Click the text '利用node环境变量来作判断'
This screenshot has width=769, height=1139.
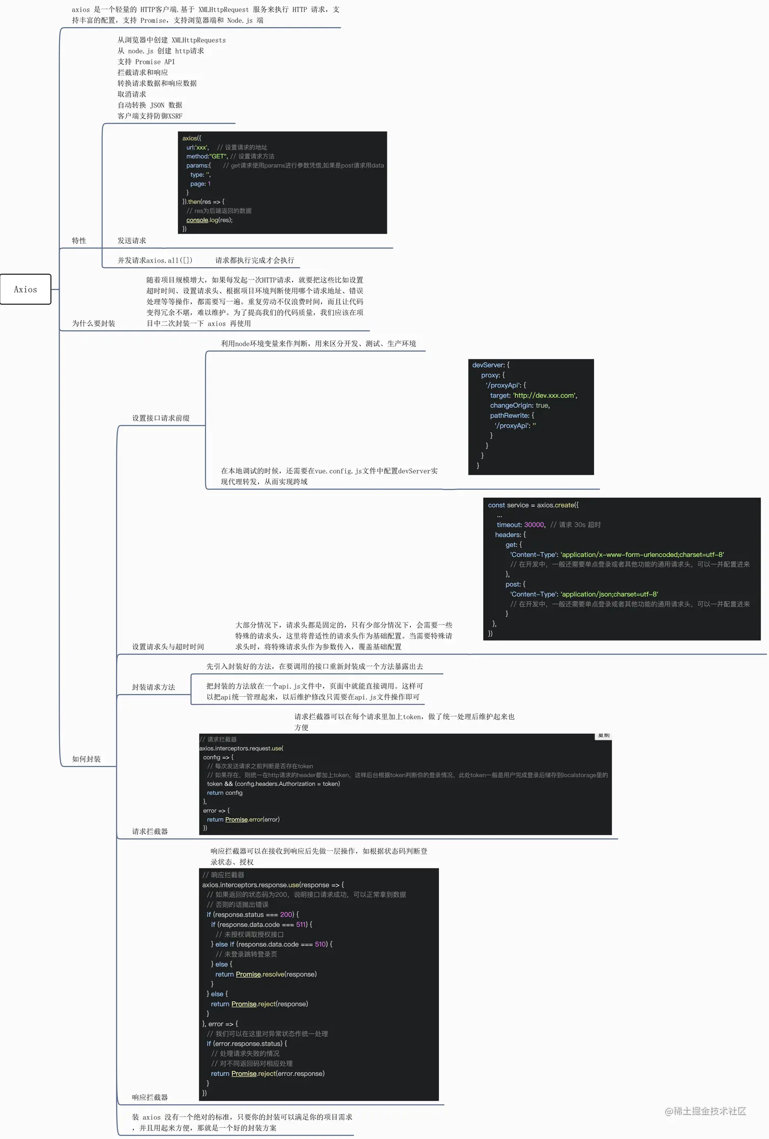pyautogui.click(x=318, y=344)
